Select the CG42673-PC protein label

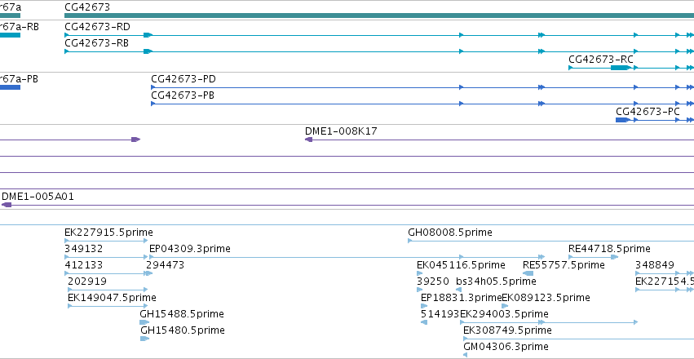(648, 112)
